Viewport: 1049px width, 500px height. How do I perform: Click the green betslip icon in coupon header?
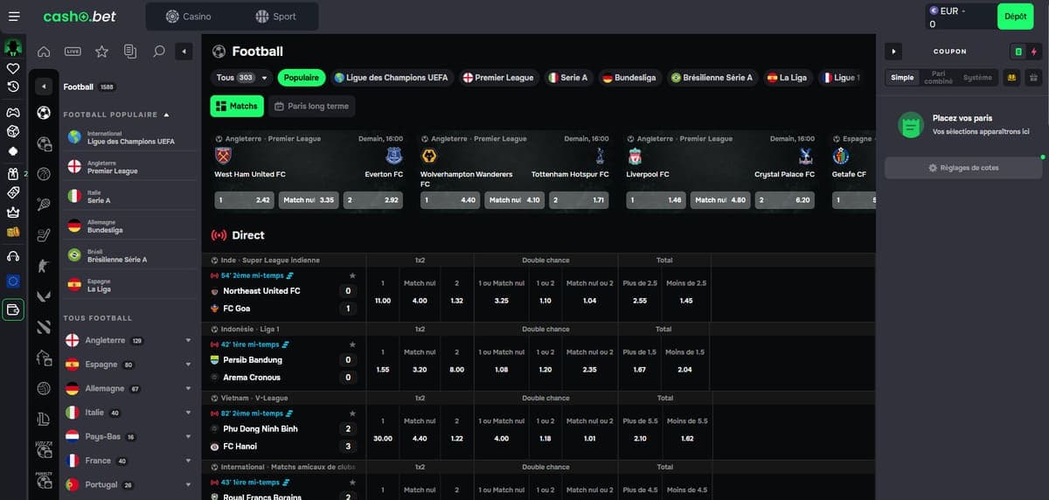pos(1018,52)
